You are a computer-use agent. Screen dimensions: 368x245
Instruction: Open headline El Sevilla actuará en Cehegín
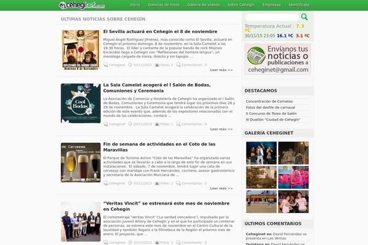coord(160,31)
